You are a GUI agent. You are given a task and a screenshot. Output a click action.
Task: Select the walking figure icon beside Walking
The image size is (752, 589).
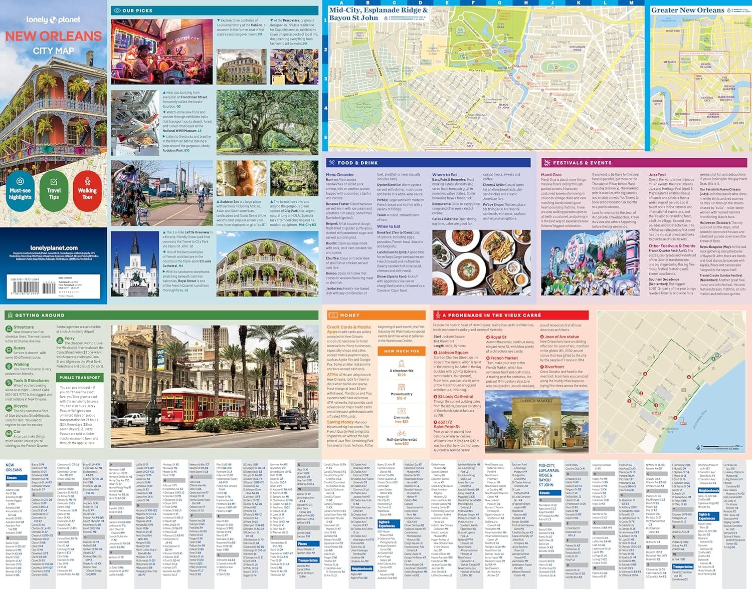click(9, 365)
